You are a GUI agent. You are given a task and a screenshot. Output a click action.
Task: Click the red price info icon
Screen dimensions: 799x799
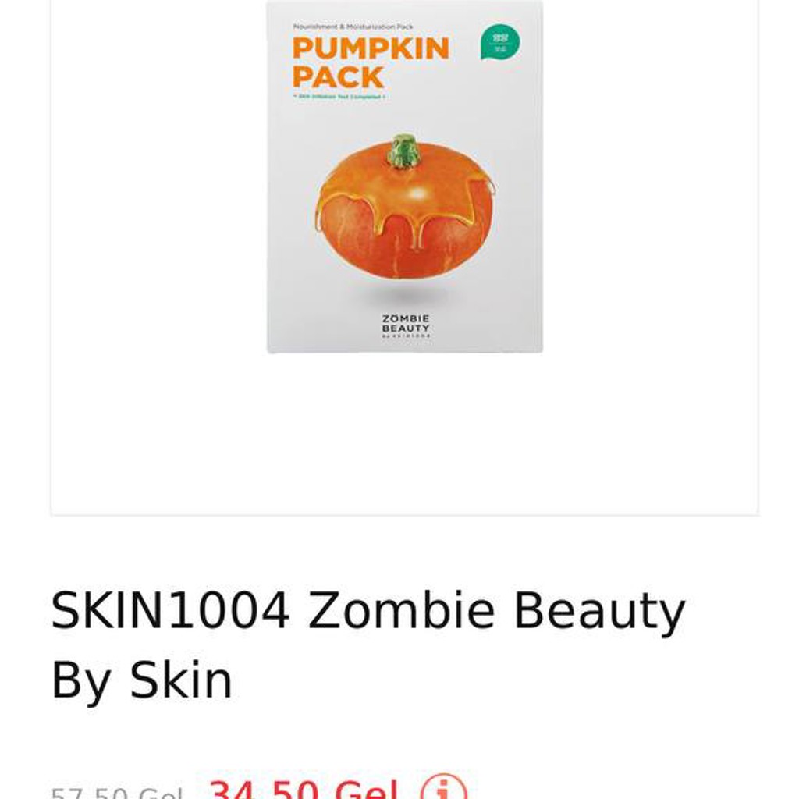point(443,787)
